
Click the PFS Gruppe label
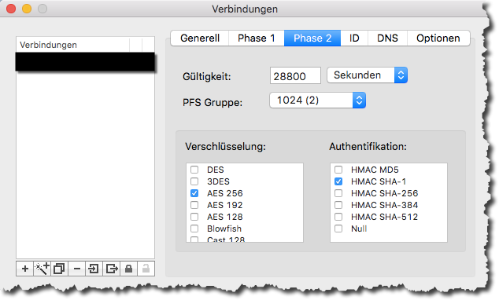point(213,103)
